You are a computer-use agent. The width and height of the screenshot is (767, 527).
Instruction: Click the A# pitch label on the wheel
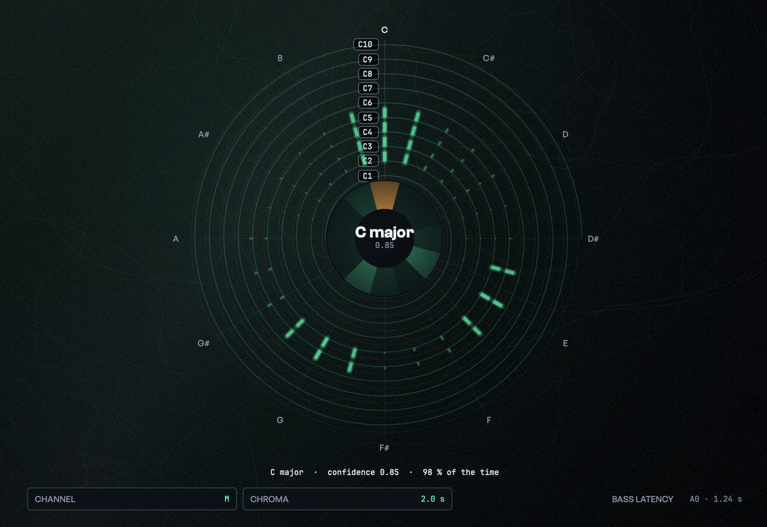click(x=204, y=134)
